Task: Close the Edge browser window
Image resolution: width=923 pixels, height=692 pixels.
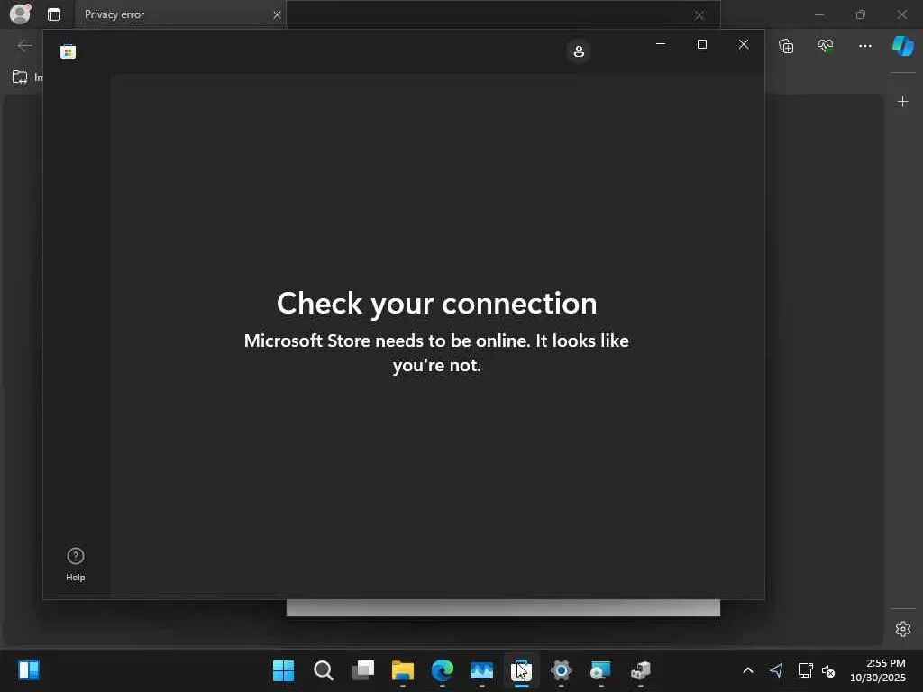Action: tap(901, 14)
